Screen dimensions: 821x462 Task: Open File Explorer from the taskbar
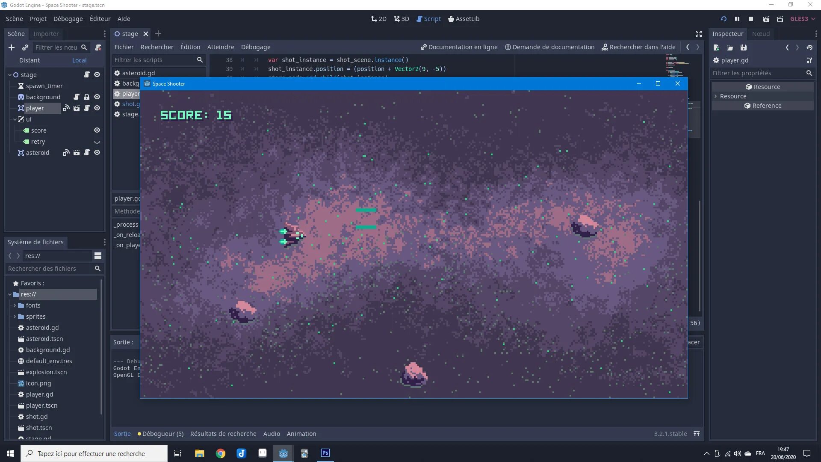click(x=200, y=453)
